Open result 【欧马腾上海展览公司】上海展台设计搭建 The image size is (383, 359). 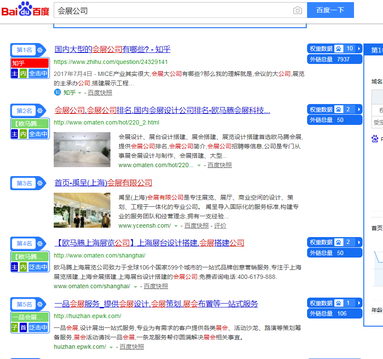click(149, 243)
